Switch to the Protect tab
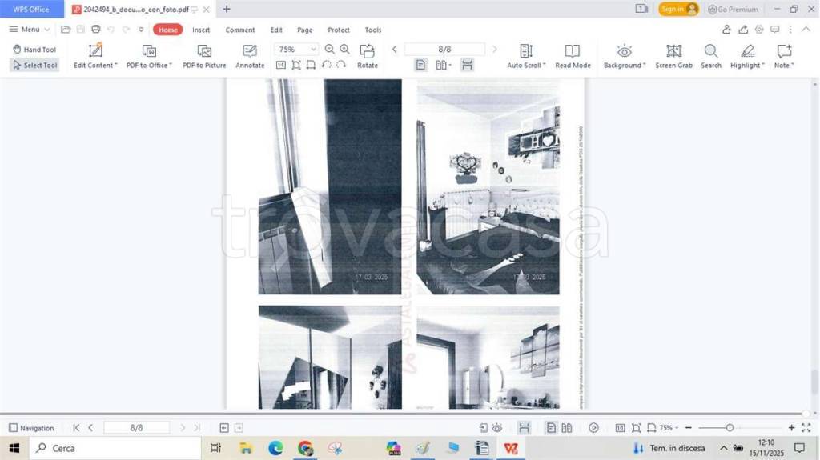 [x=339, y=30]
